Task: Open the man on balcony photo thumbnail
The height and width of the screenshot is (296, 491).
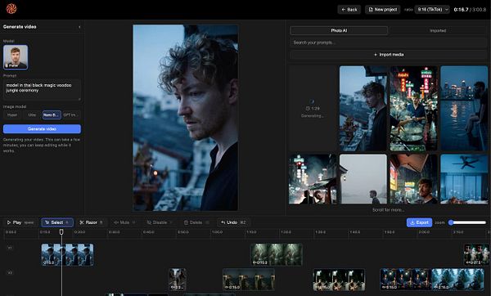Action: pyautogui.click(x=363, y=108)
